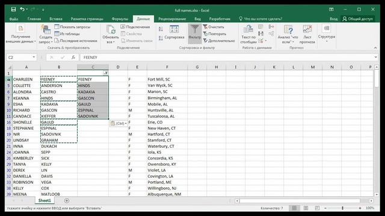Click the formula bar input
This screenshot has width=385, height=216.
(227, 58)
